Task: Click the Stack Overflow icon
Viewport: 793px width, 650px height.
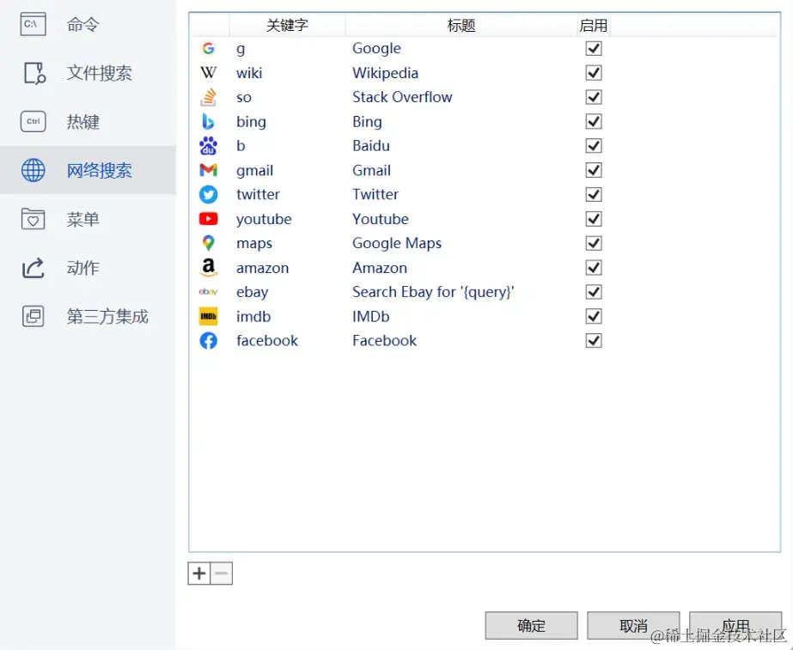Action: point(209,97)
